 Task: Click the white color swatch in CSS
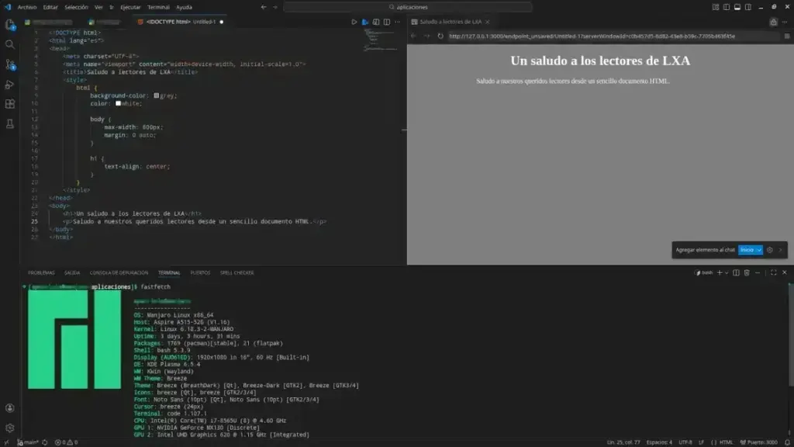click(x=118, y=103)
